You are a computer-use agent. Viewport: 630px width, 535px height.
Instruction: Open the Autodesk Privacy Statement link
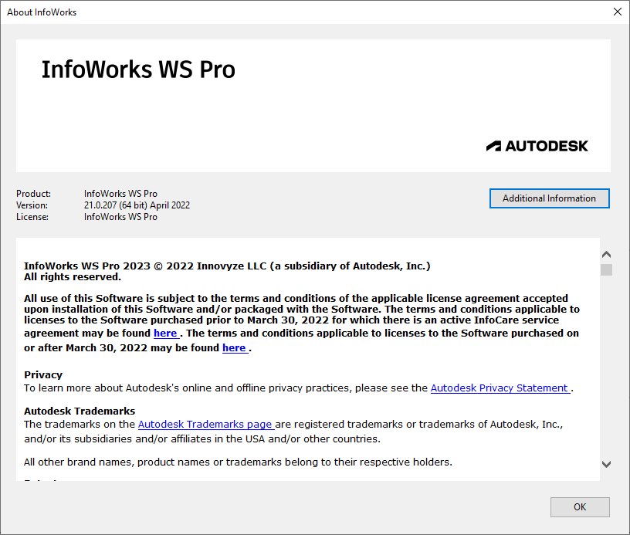(500, 388)
